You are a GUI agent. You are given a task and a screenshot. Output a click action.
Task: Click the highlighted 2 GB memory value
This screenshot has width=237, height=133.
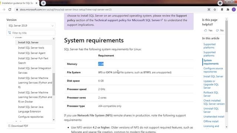pyautogui.click(x=101, y=64)
